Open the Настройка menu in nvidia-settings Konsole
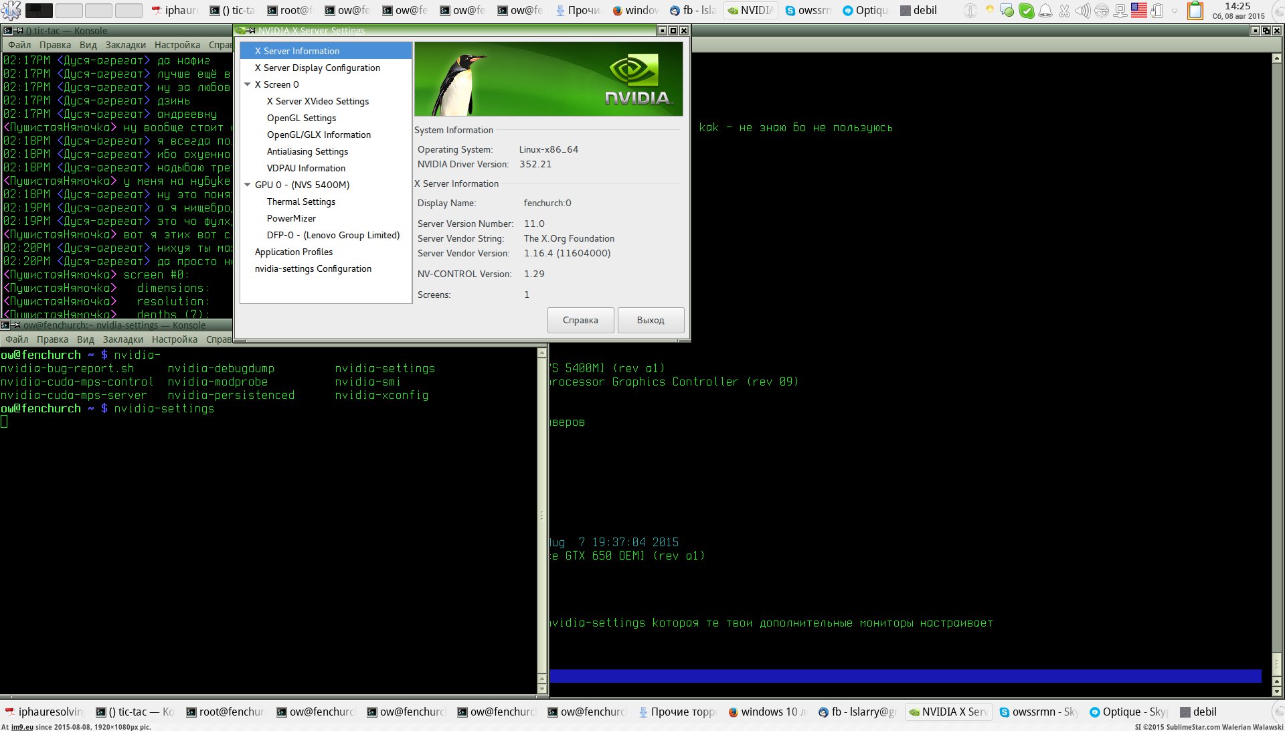The width and height of the screenshot is (1285, 731). tap(174, 339)
